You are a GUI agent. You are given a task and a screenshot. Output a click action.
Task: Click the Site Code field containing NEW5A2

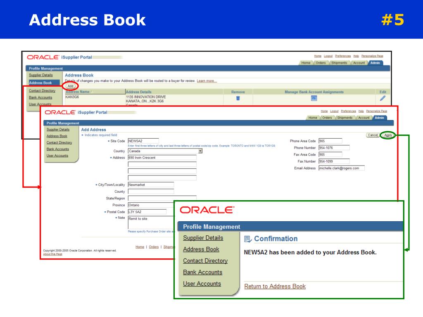coord(143,141)
